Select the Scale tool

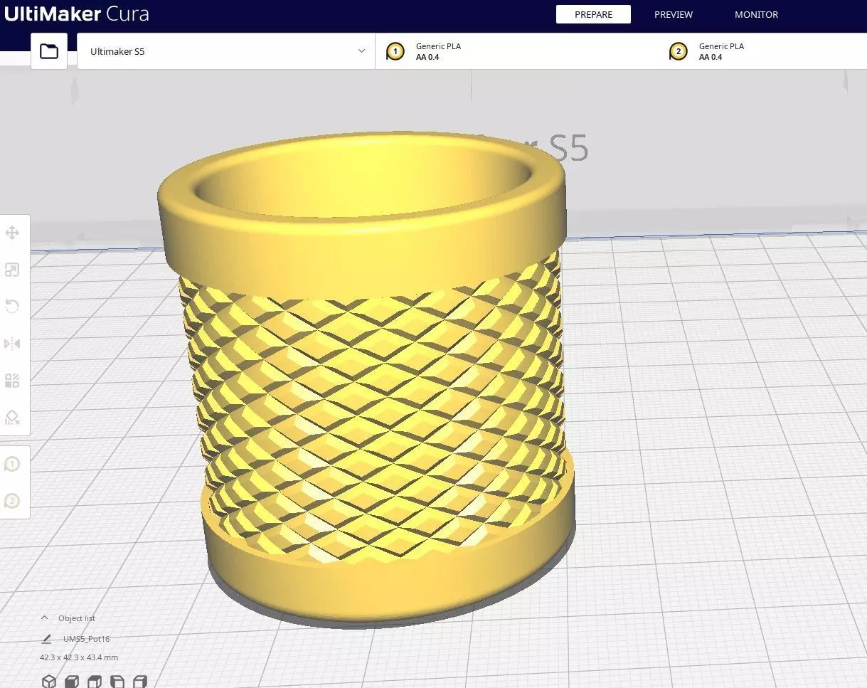(12, 270)
